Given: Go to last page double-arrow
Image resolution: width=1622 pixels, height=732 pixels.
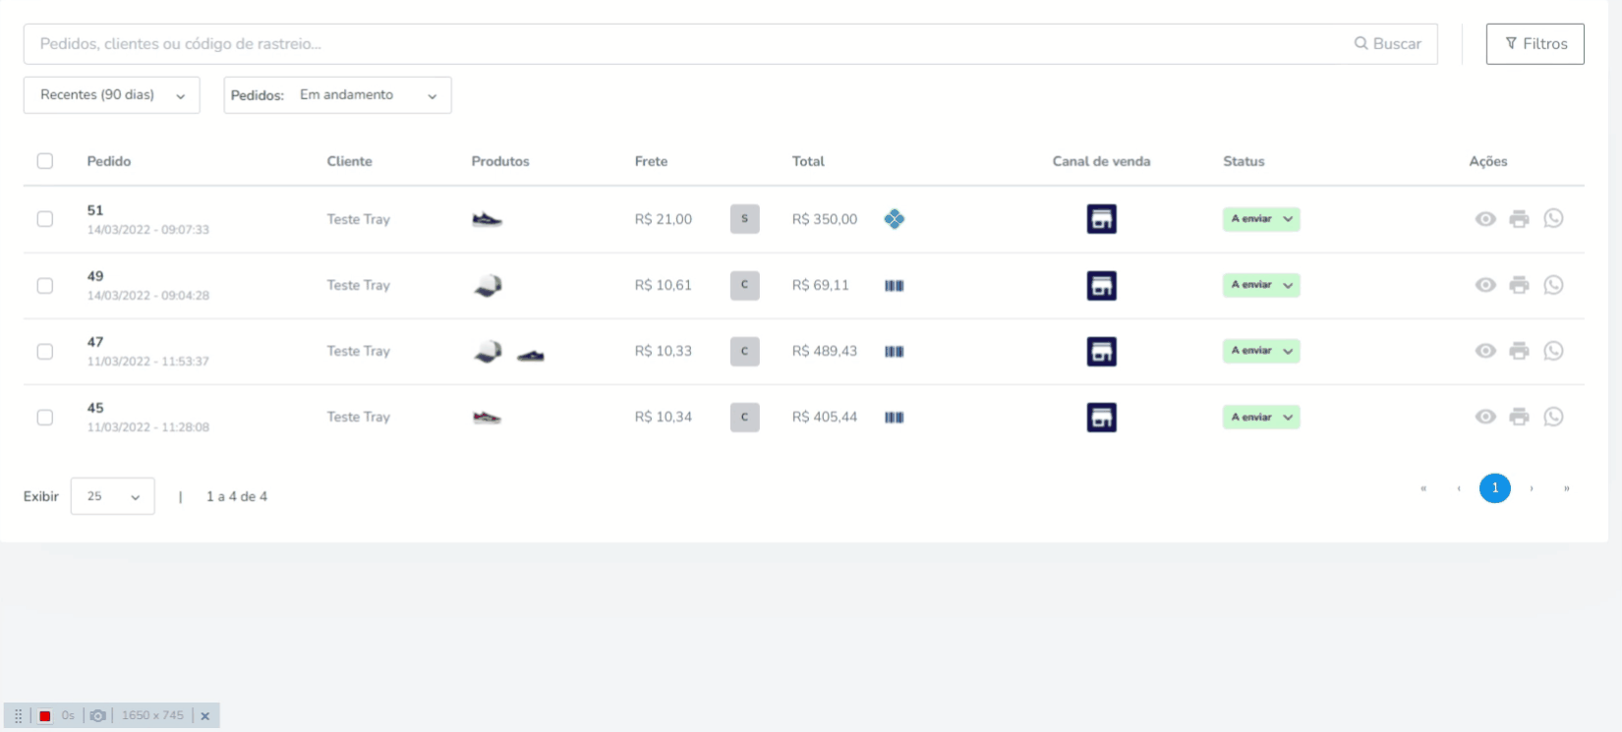Looking at the screenshot, I should coord(1567,488).
